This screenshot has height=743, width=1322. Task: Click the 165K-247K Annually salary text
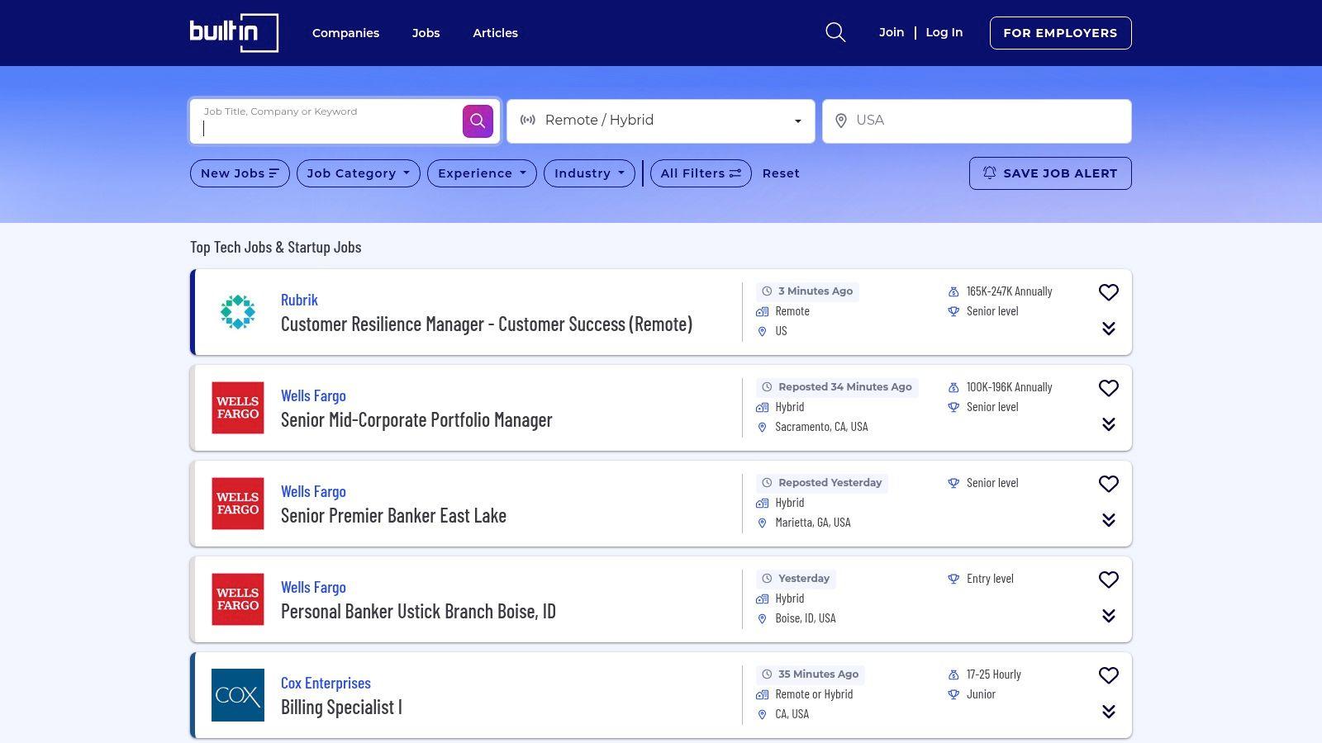pos(1009,291)
